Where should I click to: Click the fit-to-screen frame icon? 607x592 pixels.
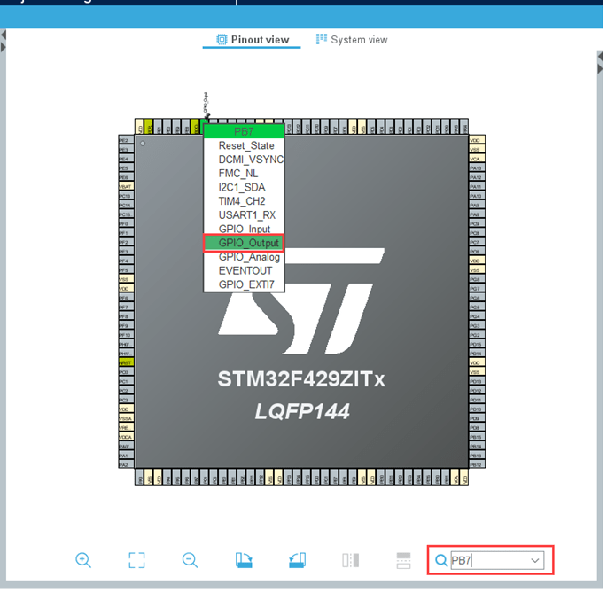coord(136,560)
